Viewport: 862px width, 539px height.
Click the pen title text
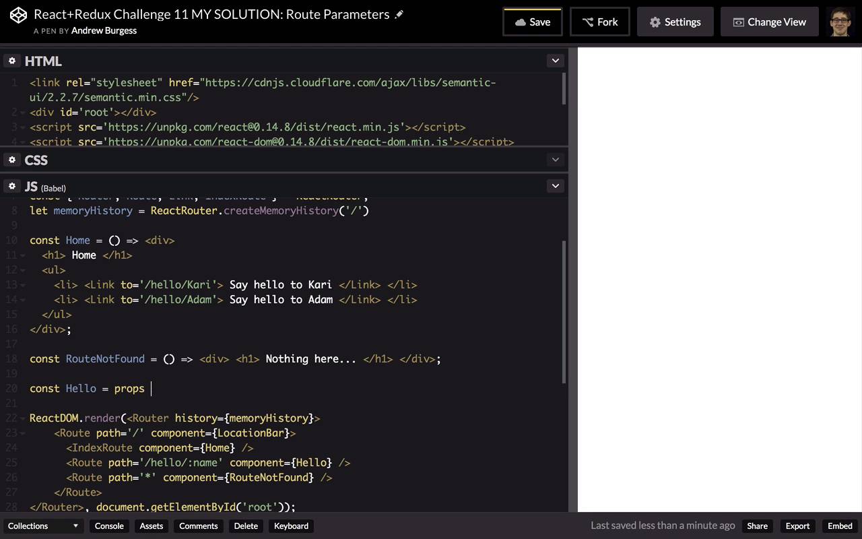click(x=211, y=14)
